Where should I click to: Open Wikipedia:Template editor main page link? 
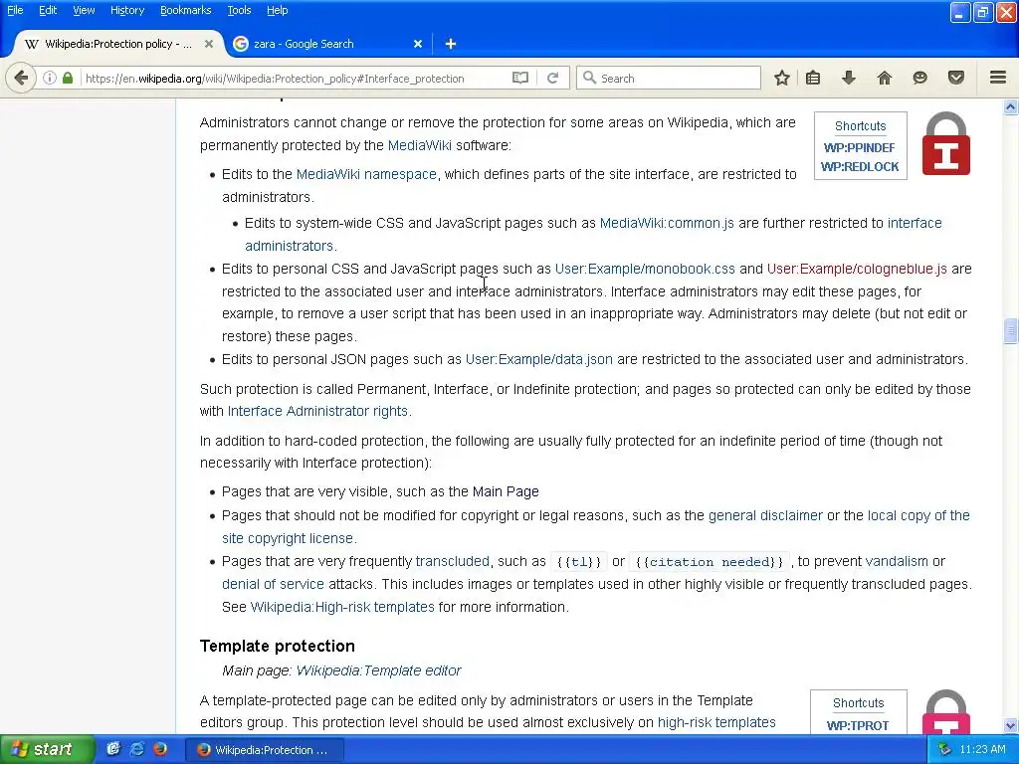click(378, 670)
